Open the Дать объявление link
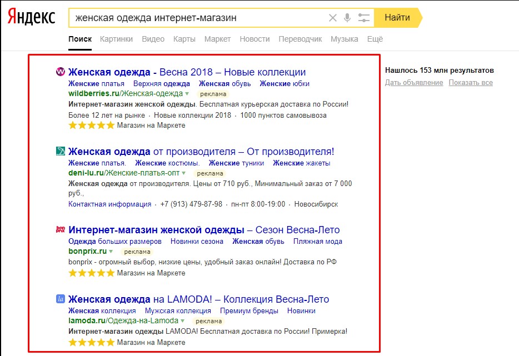The height and width of the screenshot is (356, 519). [x=414, y=82]
